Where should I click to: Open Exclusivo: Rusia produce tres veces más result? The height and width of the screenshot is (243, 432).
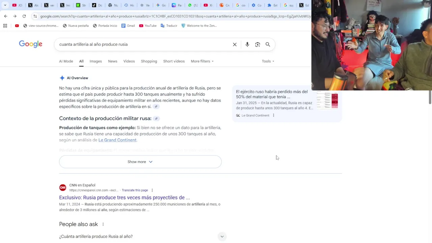(x=124, y=197)
